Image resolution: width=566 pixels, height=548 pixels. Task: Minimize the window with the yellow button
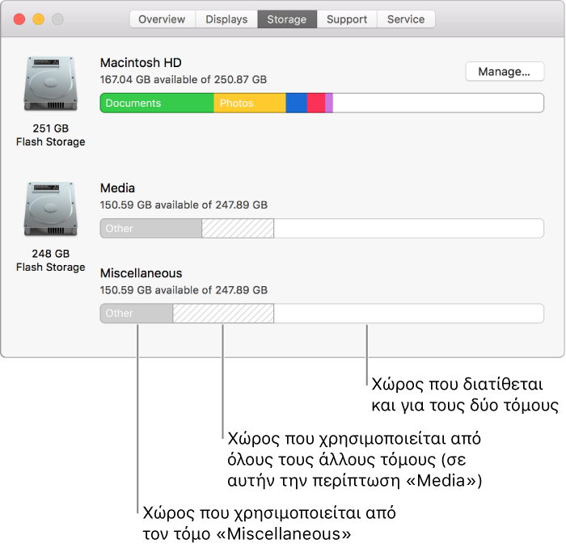pyautogui.click(x=39, y=19)
